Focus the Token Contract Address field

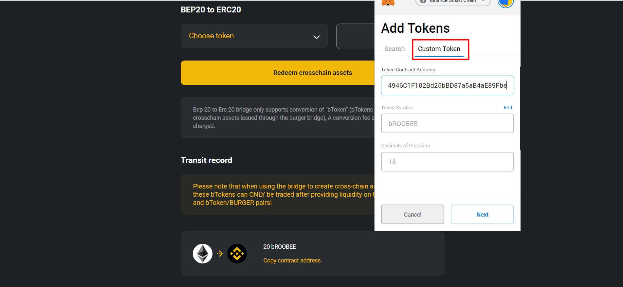coord(448,85)
